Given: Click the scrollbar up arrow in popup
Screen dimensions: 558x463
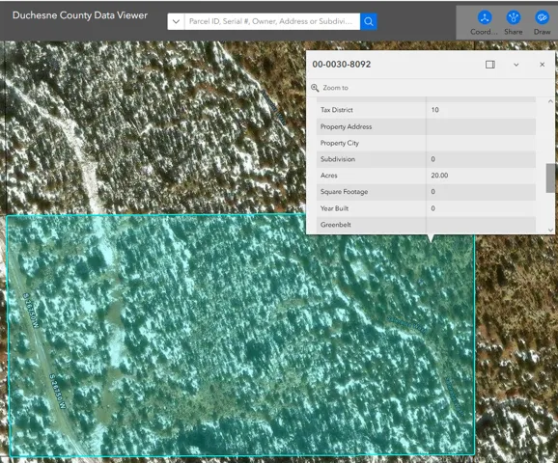Looking at the screenshot, I should (x=550, y=101).
